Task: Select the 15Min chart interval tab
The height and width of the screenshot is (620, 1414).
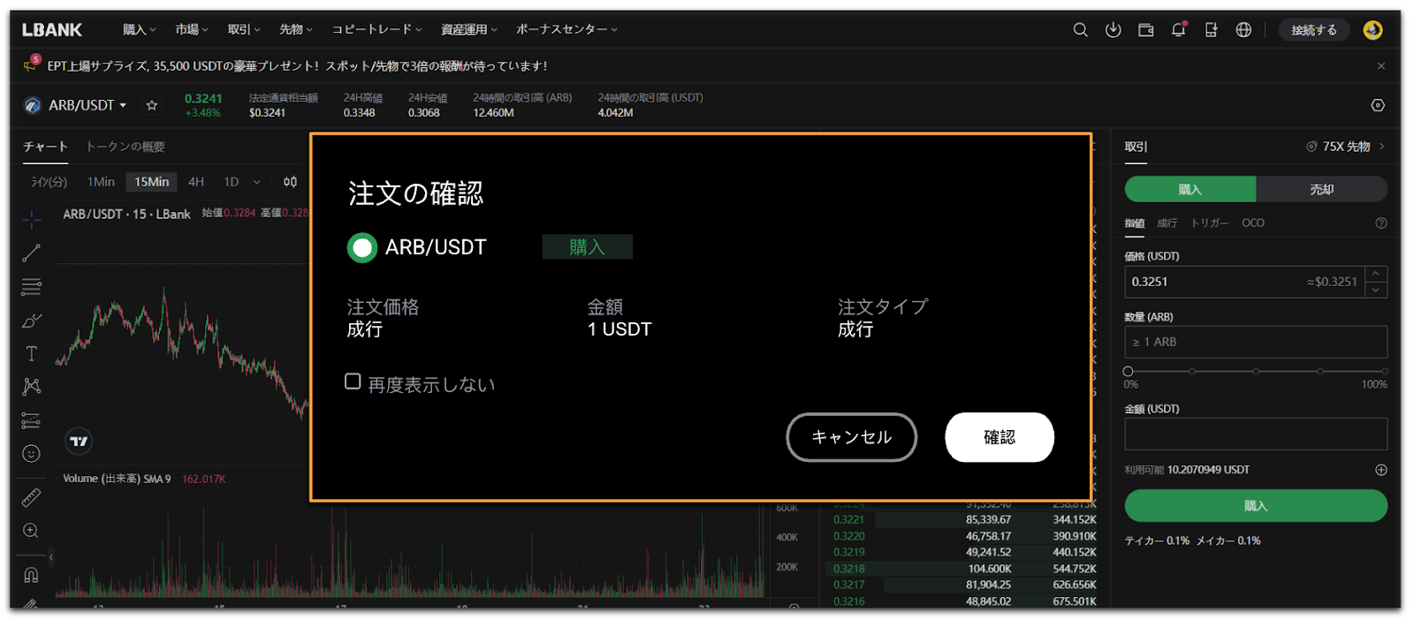Action: pos(151,182)
